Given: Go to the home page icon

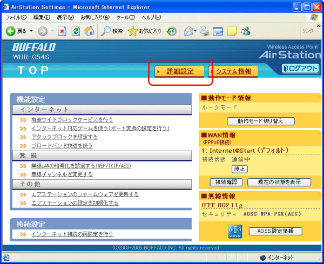Looking at the screenshot, I should click(89, 31).
